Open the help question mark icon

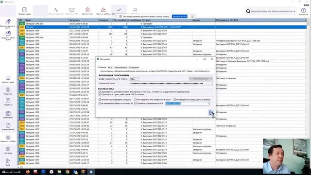coord(303,10)
